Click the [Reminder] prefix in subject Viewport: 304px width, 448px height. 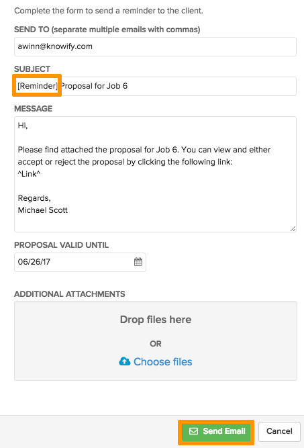click(38, 86)
